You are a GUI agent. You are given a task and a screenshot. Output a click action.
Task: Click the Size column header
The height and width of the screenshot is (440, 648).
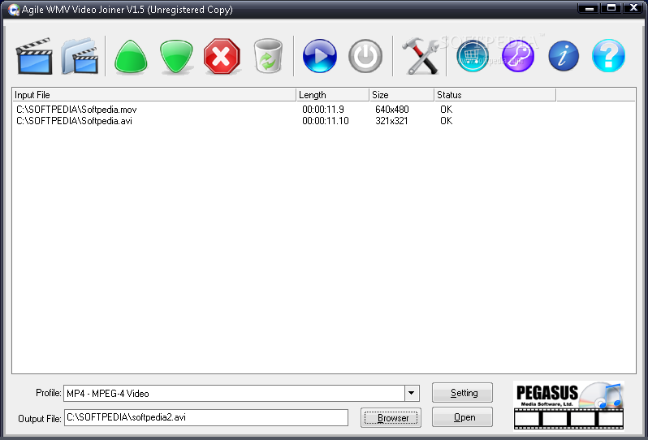click(x=401, y=95)
